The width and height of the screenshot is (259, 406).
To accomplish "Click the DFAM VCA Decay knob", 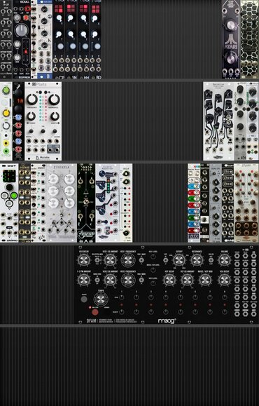I will coord(224,280).
